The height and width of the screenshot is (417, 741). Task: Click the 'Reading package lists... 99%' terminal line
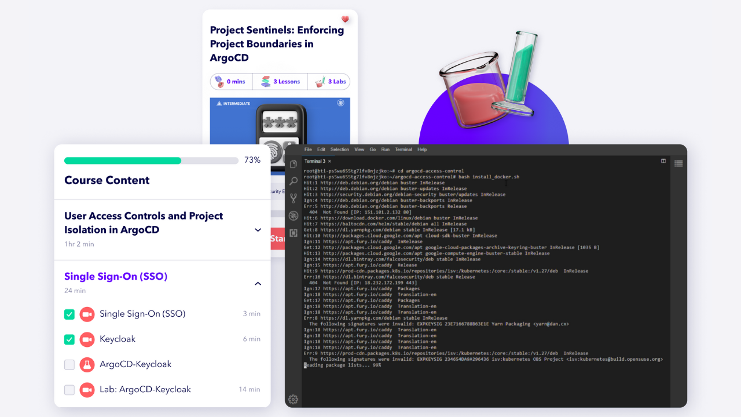click(x=342, y=365)
